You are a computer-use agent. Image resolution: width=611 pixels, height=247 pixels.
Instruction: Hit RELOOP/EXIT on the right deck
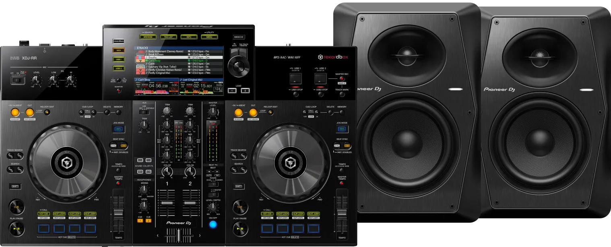coord(270,112)
